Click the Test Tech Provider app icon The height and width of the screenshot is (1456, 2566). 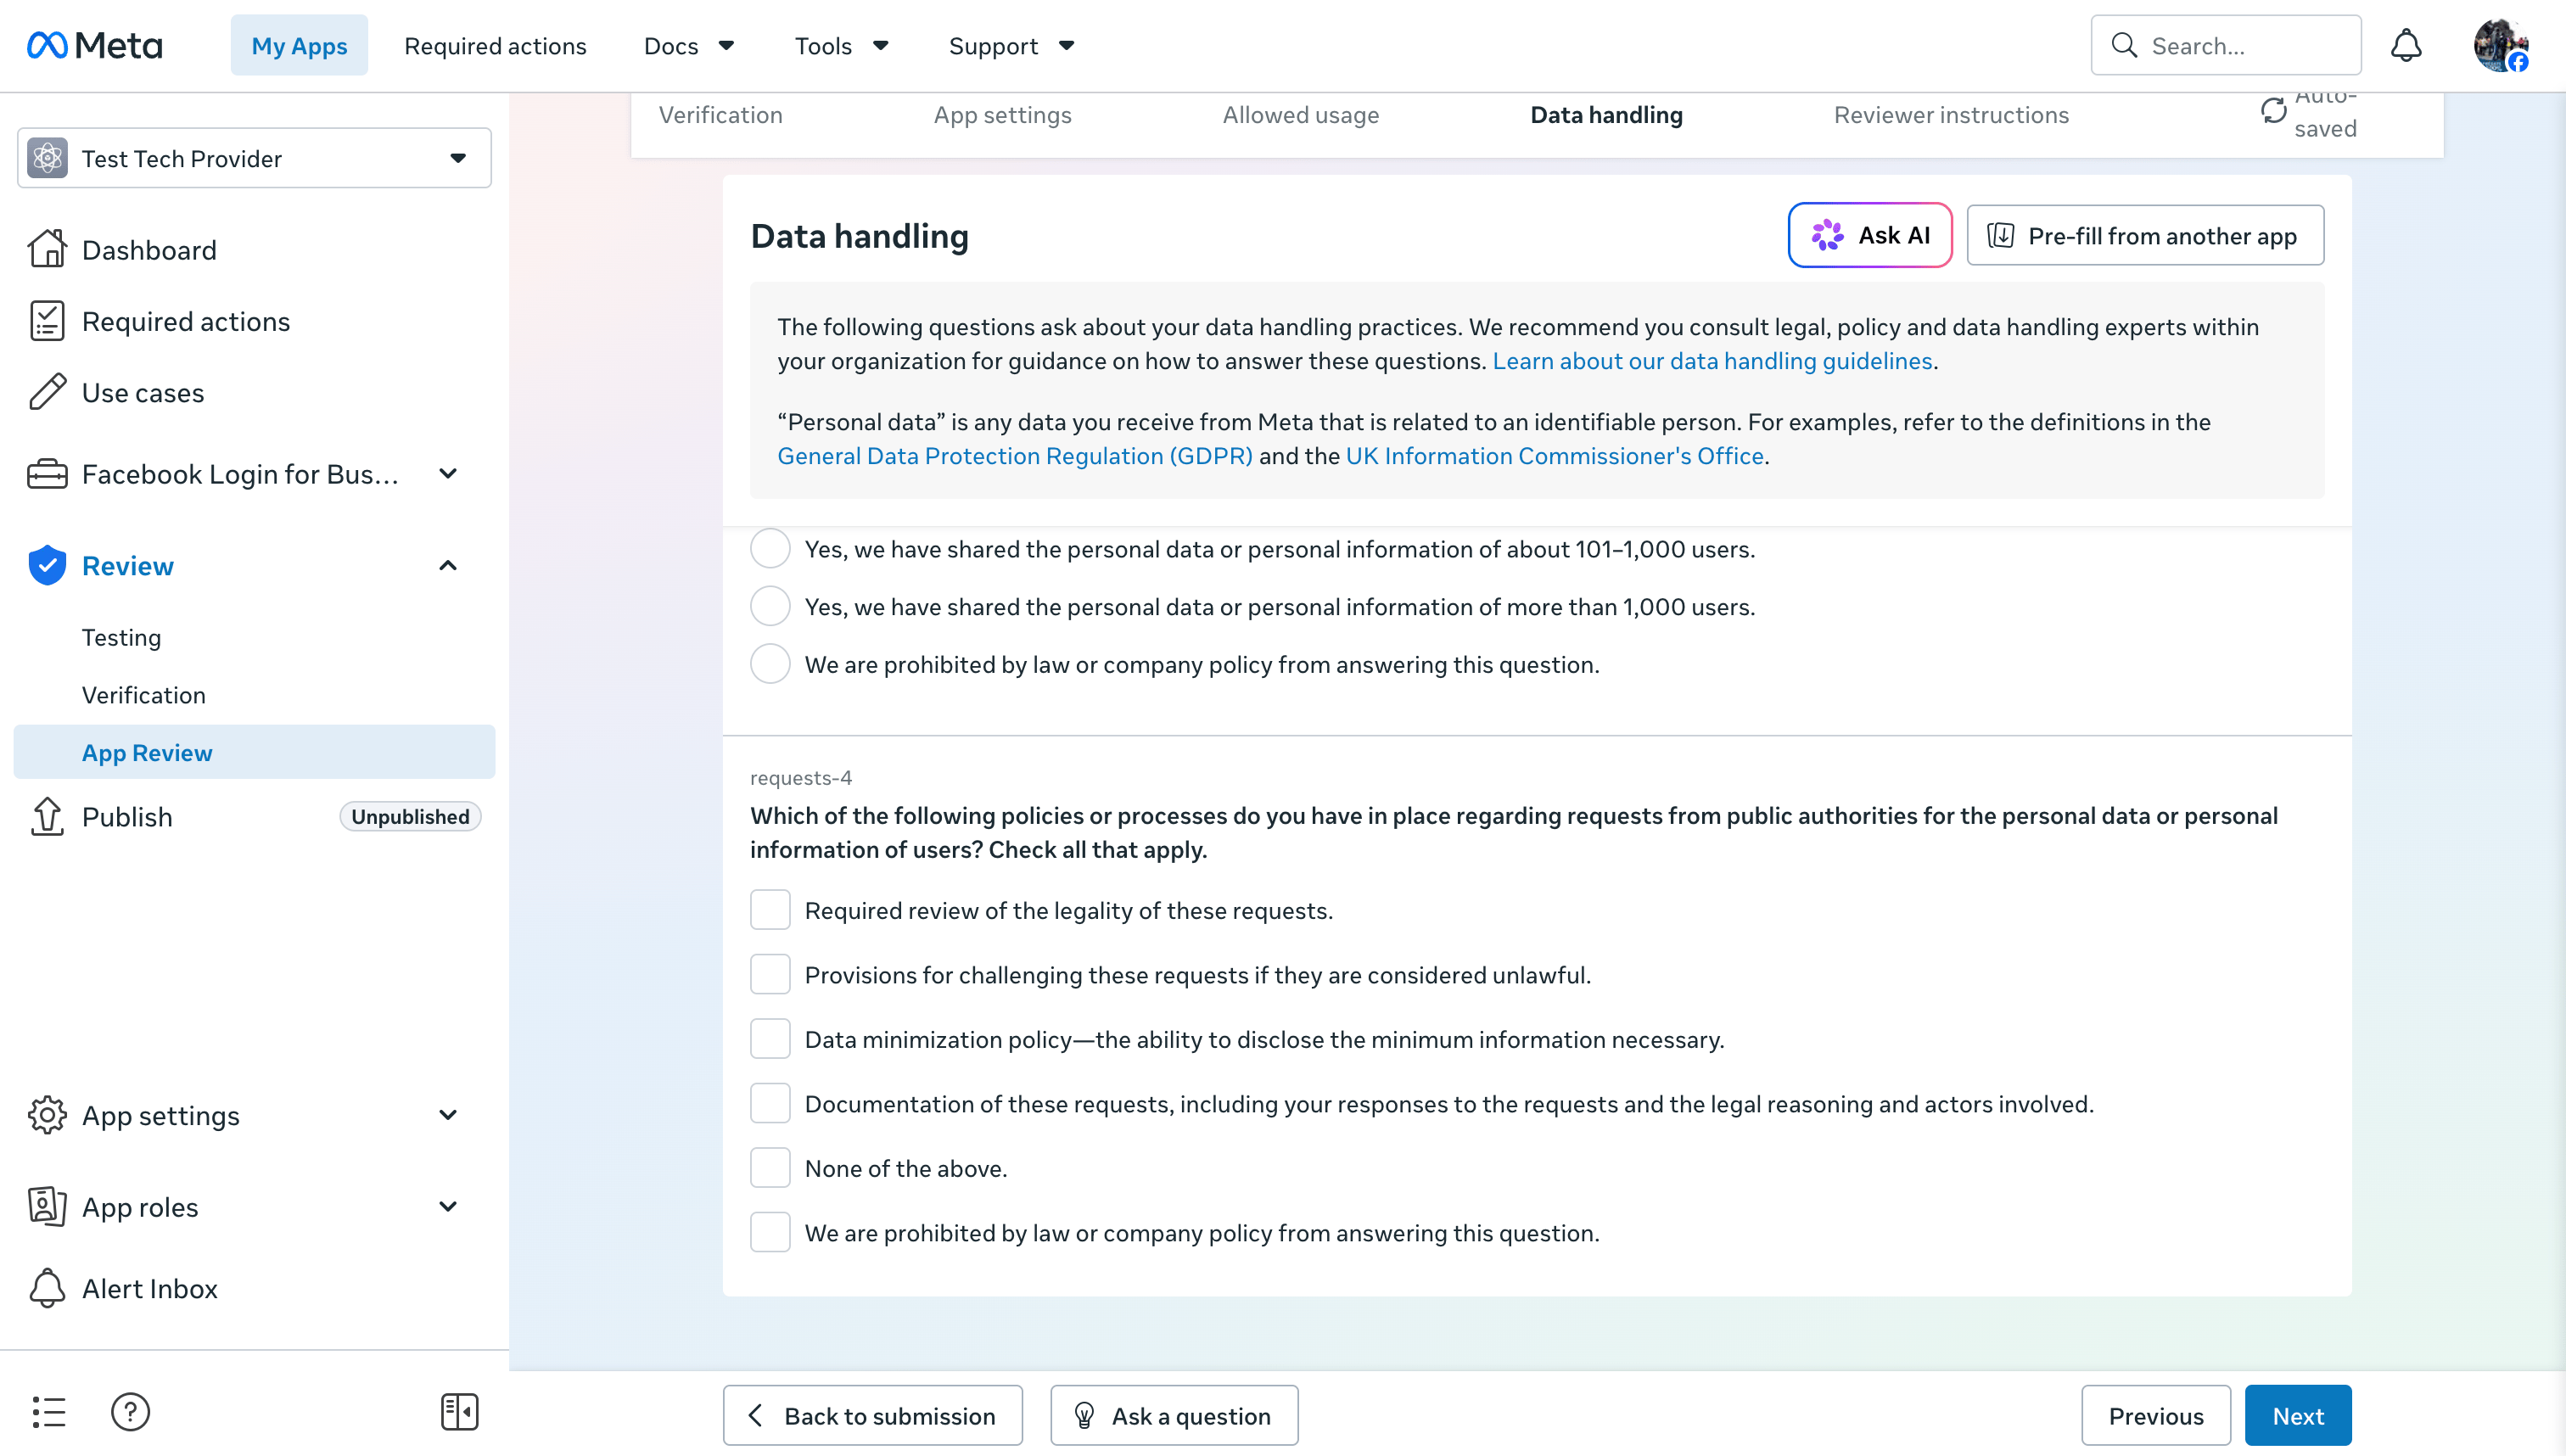pos(47,158)
